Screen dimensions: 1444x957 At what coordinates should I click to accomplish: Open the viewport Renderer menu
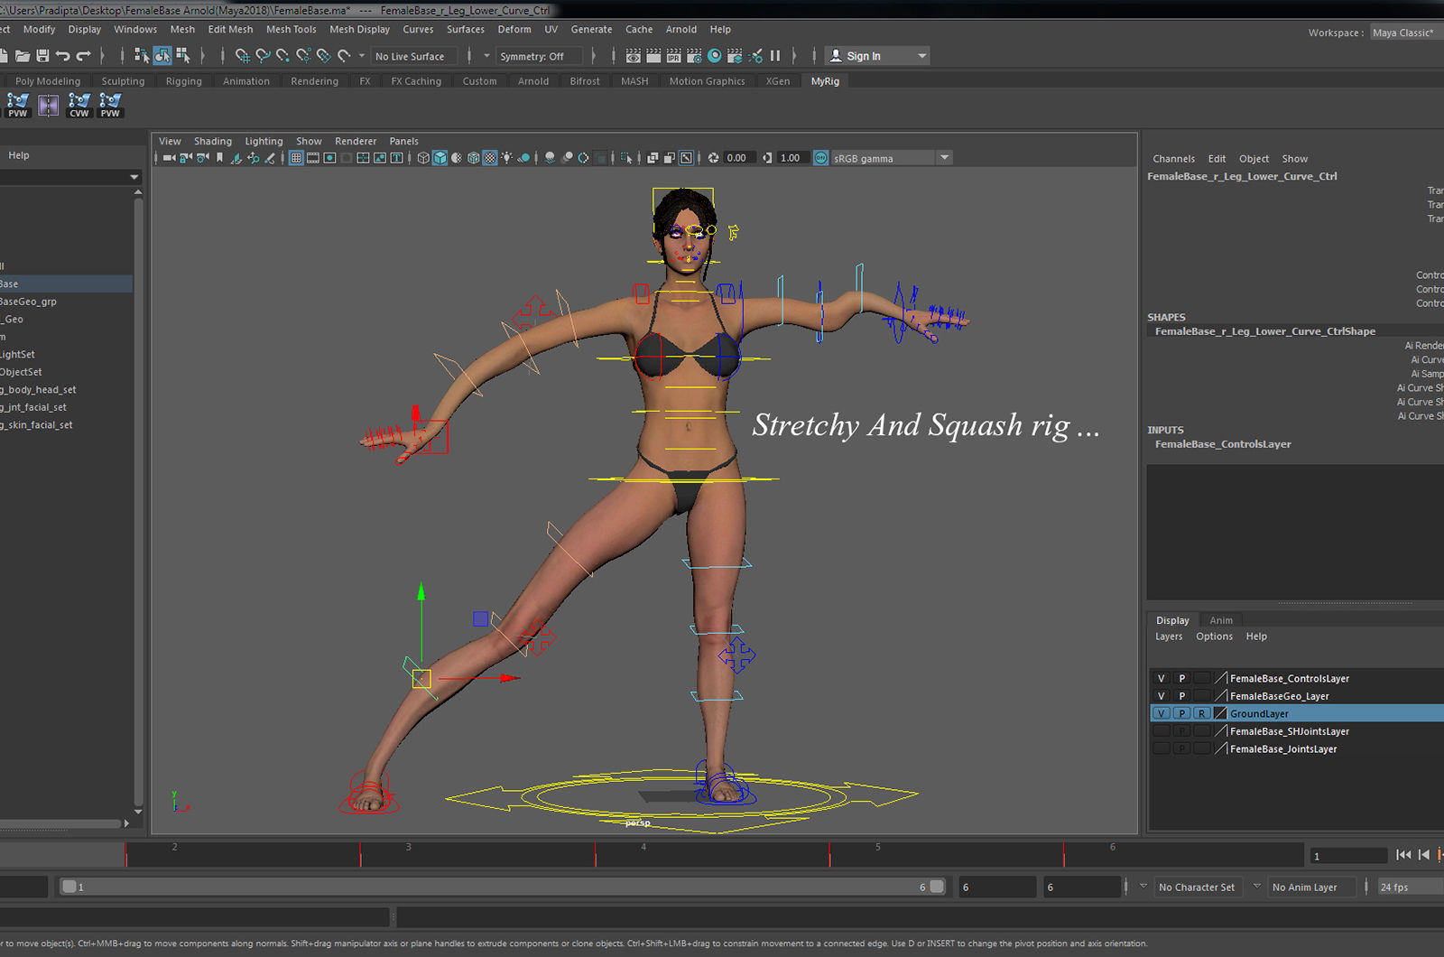[x=356, y=141]
